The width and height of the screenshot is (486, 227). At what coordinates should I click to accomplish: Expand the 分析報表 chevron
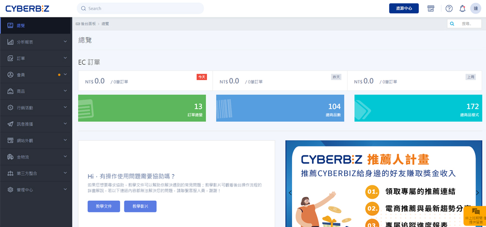pyautogui.click(x=65, y=41)
